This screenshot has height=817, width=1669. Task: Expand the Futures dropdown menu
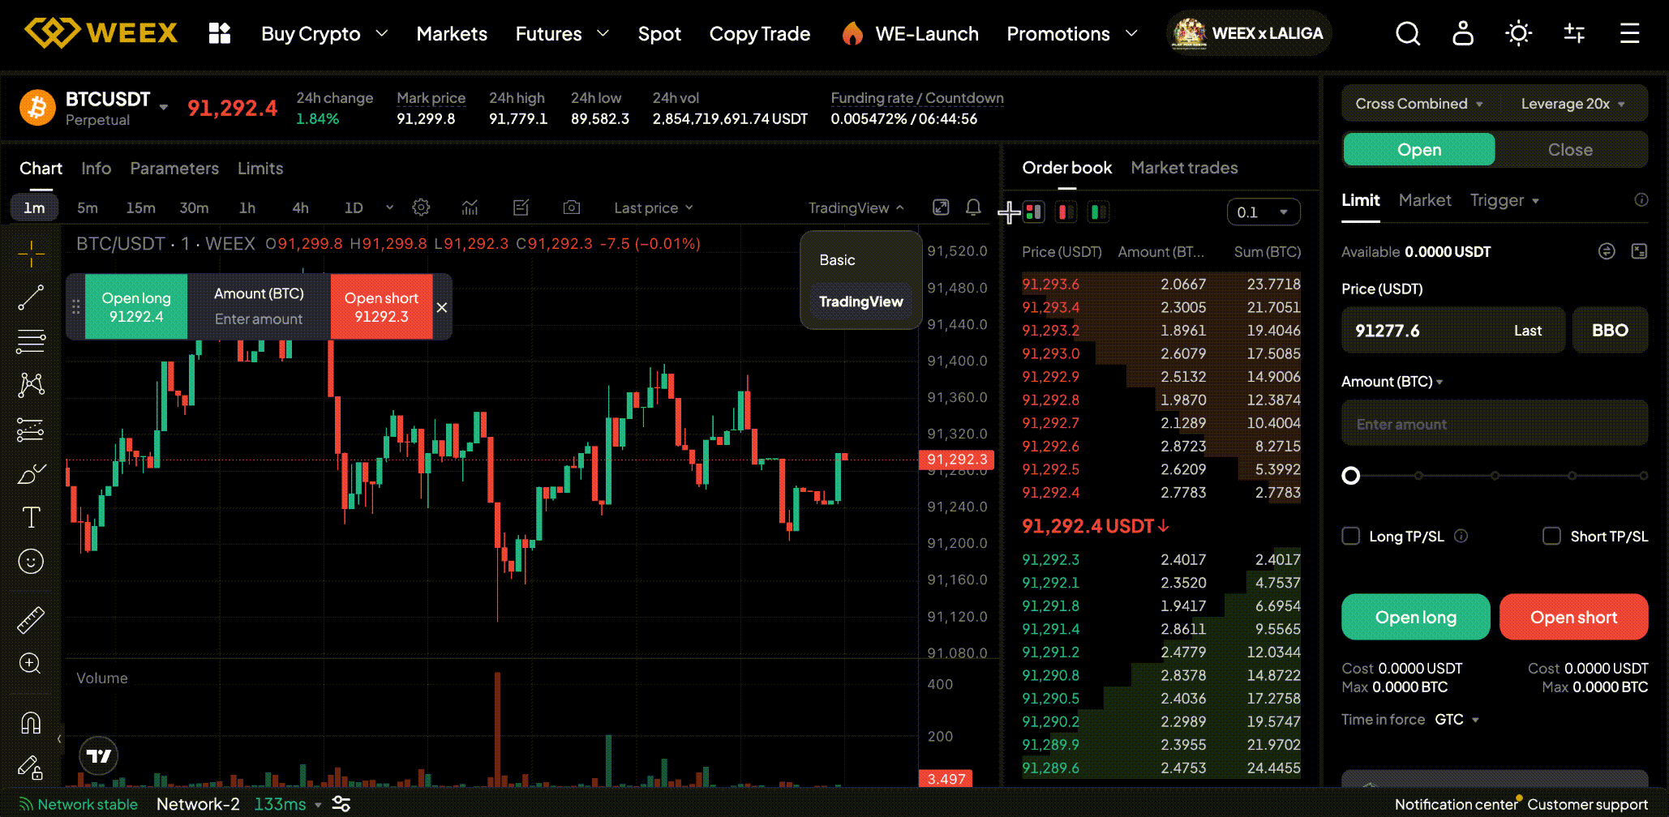point(562,33)
